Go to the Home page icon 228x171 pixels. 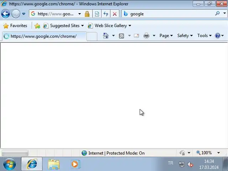click(x=106, y=36)
